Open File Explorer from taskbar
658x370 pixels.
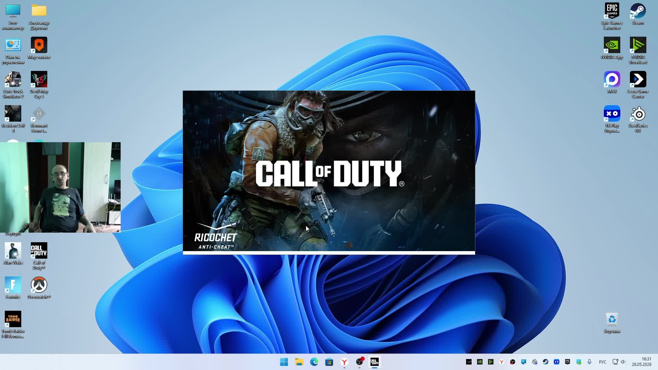click(x=299, y=362)
